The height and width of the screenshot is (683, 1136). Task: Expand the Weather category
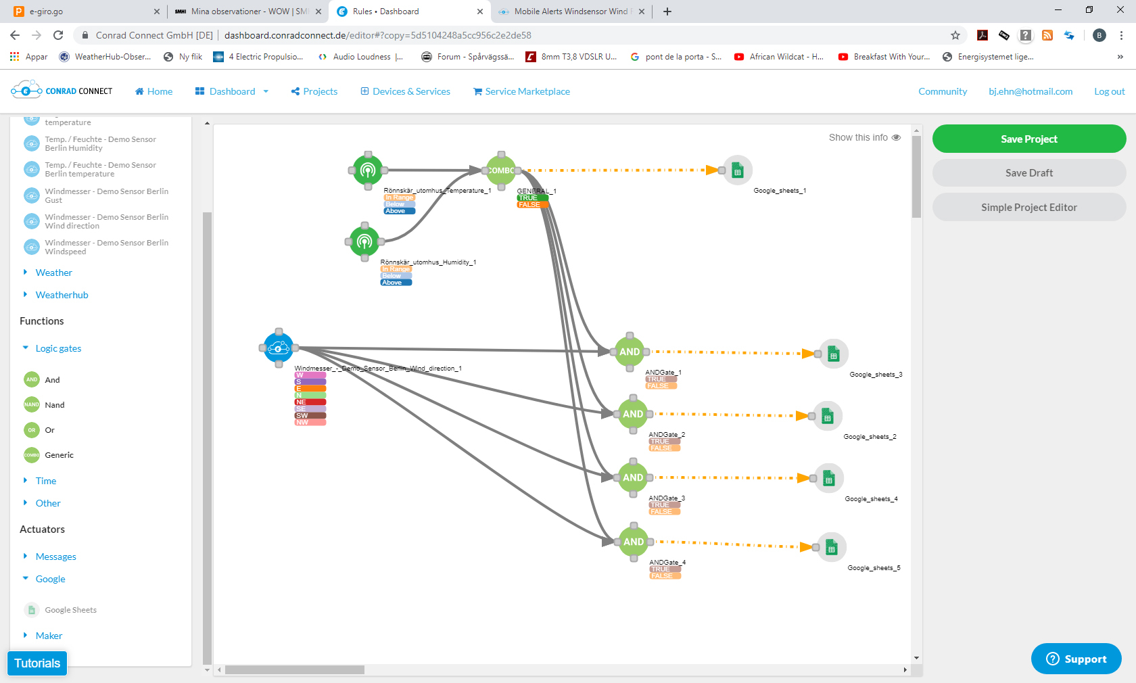(53, 273)
